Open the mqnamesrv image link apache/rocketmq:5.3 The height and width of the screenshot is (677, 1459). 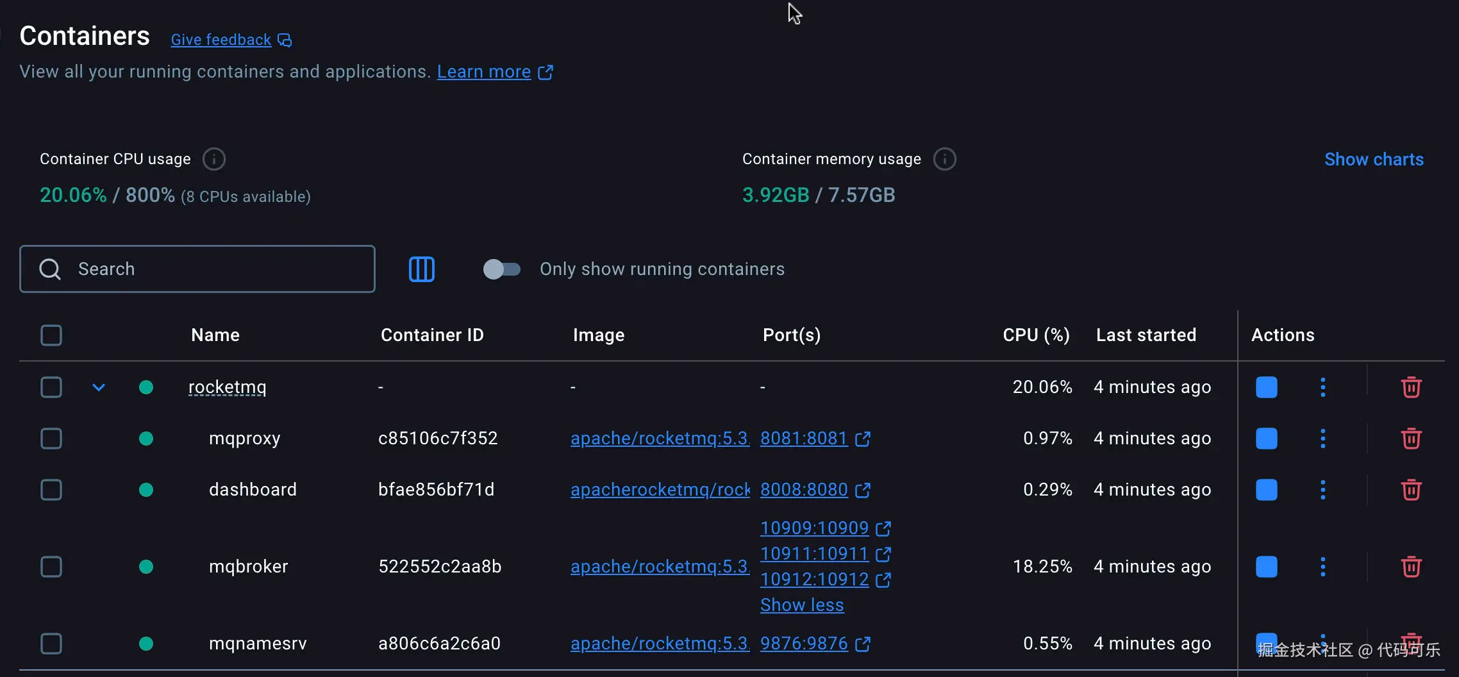[x=660, y=644]
